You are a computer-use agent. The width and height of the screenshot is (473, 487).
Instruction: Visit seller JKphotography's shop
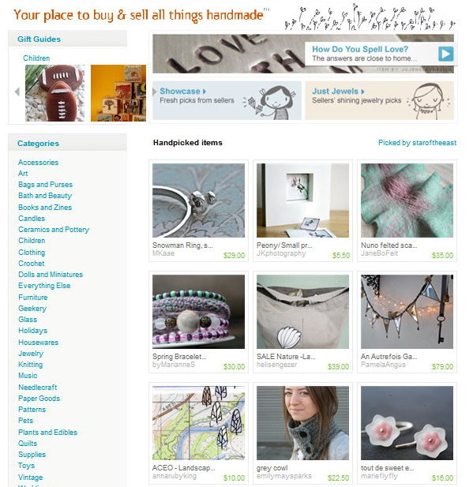click(x=281, y=253)
